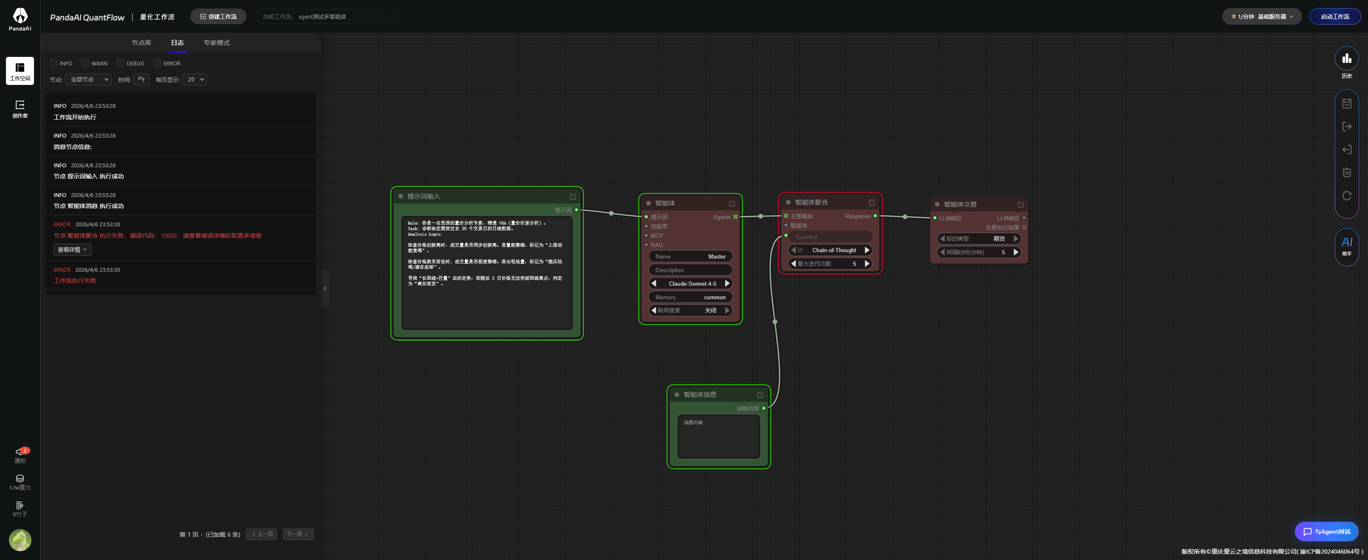
Task: Toggle the DEBUG checkbox
Action: pos(121,63)
